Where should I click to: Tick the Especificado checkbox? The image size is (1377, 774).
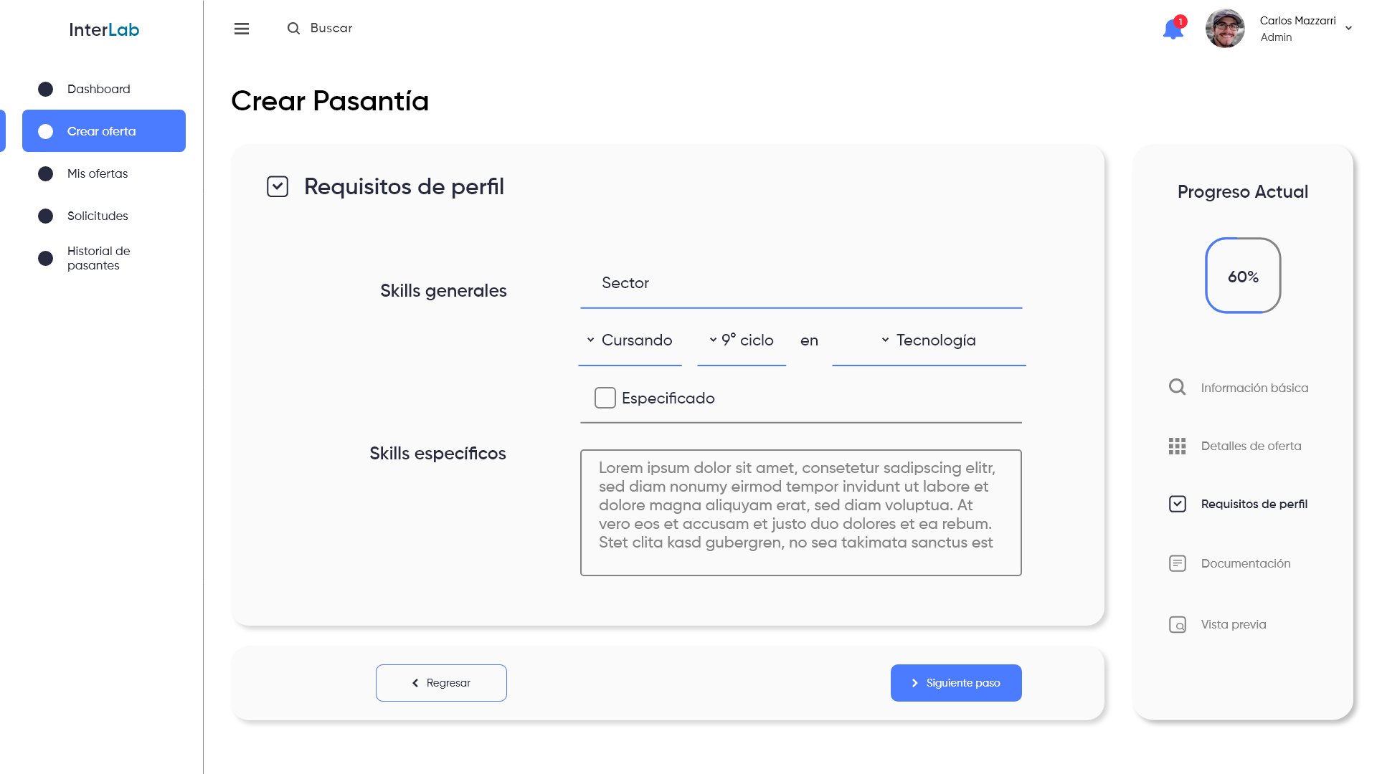(605, 398)
